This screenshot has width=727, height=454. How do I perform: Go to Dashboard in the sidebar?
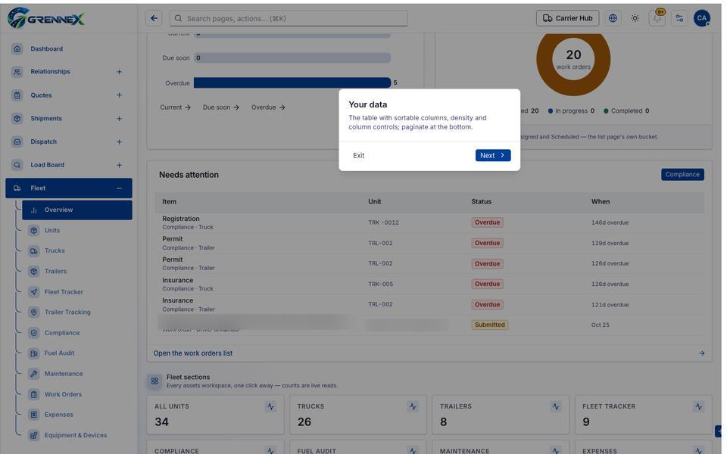coord(69,48)
